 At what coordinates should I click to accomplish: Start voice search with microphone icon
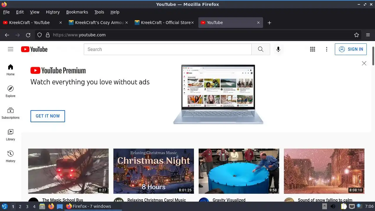click(x=278, y=49)
